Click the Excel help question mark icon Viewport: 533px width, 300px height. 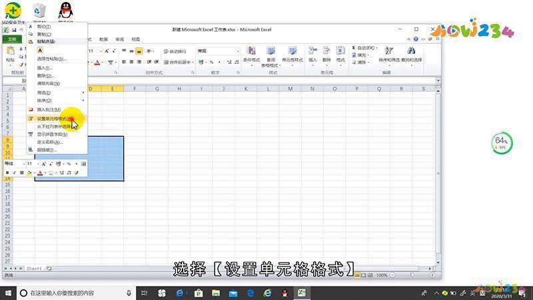pos(415,39)
